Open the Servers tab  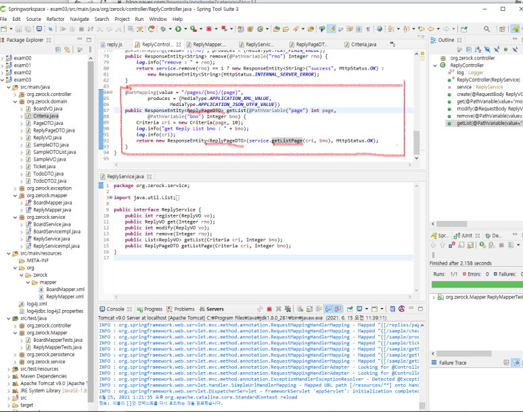coord(212,309)
